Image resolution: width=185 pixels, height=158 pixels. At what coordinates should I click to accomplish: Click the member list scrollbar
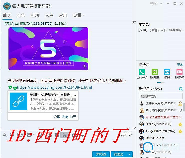point(184,107)
